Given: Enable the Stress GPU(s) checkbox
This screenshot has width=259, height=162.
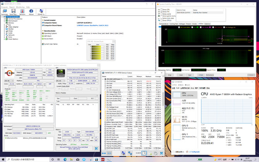Looking at the screenshot, I should tap(160, 20).
